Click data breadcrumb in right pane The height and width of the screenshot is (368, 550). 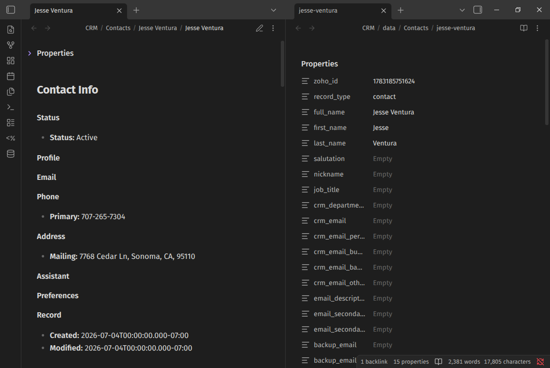pyautogui.click(x=389, y=28)
